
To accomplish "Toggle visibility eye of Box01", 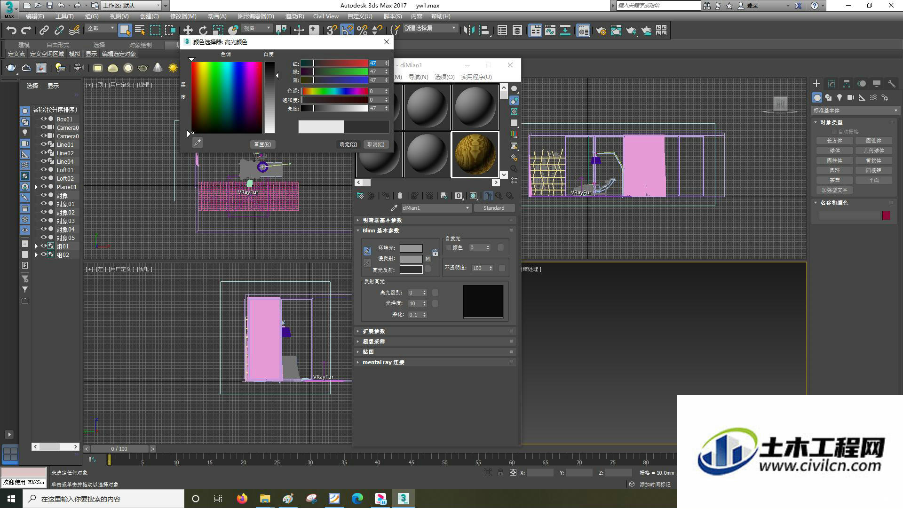I will click(x=44, y=119).
